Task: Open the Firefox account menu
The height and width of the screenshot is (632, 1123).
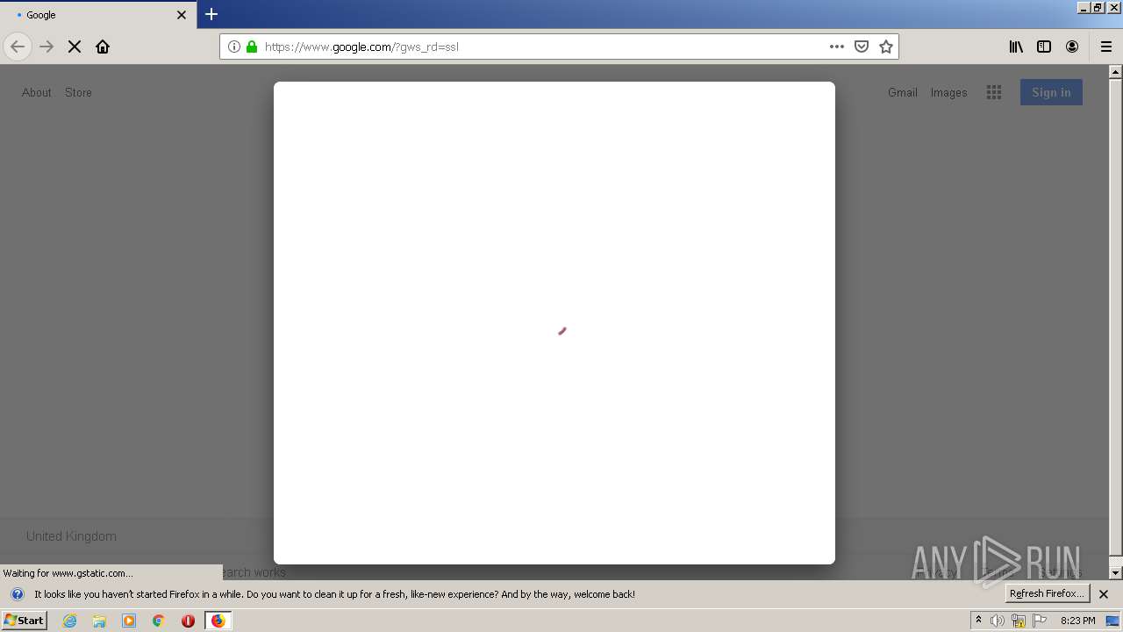Action: pyautogui.click(x=1072, y=47)
